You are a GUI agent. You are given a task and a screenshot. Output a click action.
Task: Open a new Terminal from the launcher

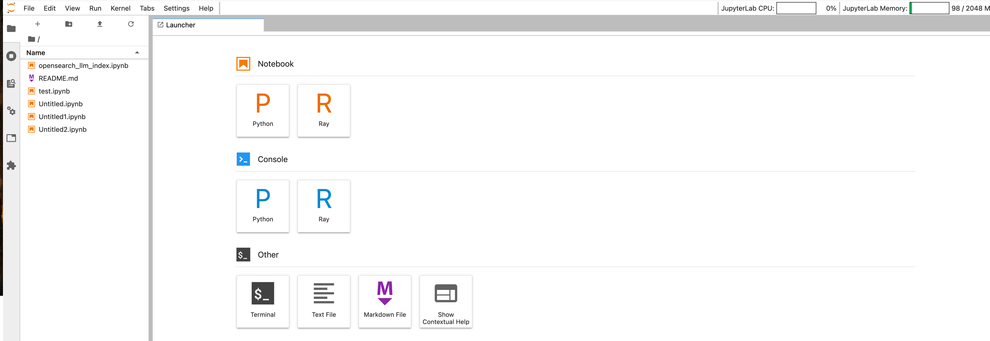(262, 301)
